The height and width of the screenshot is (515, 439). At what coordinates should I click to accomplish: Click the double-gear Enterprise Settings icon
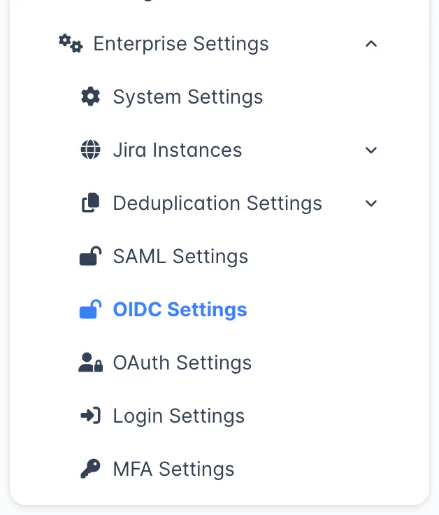coord(70,43)
